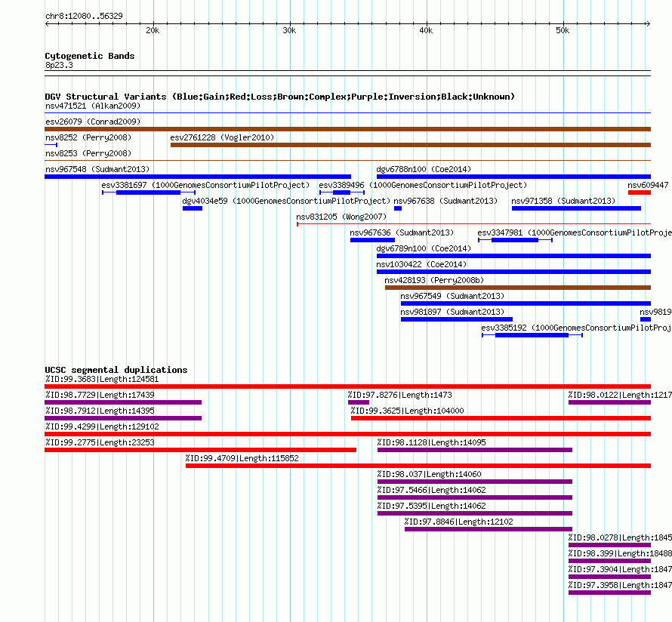Viewport: 672px width, 622px height.
Task: Open duplication %ID:97.8276 Length:1473
Action: tap(359, 402)
